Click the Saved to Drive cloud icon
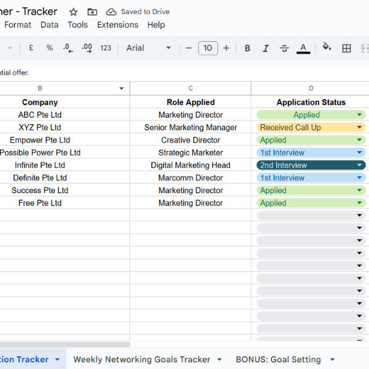Viewport: 369px width, 369px height. pos(111,12)
